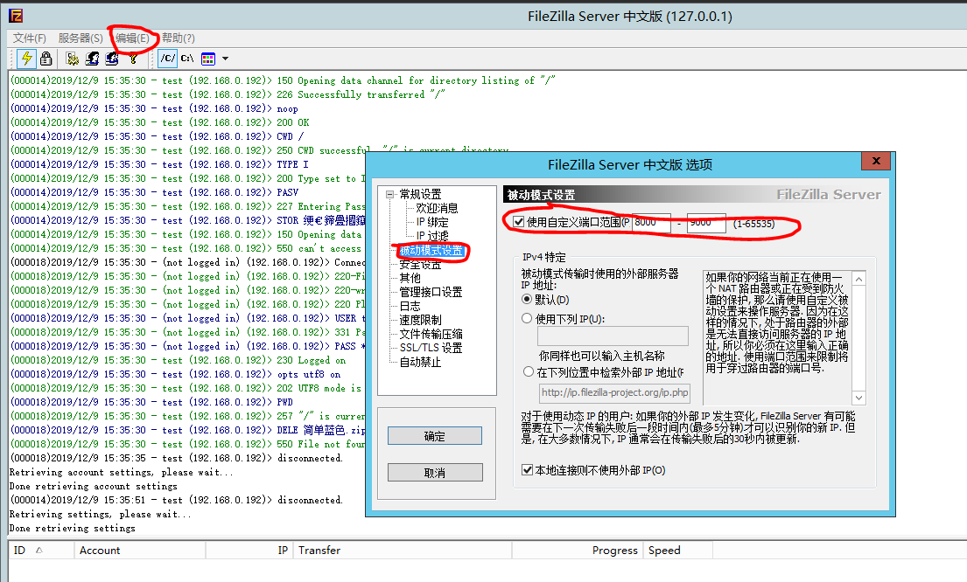Click the FileZilla logo in title bar
This screenshot has height=582, width=967.
(x=16, y=16)
